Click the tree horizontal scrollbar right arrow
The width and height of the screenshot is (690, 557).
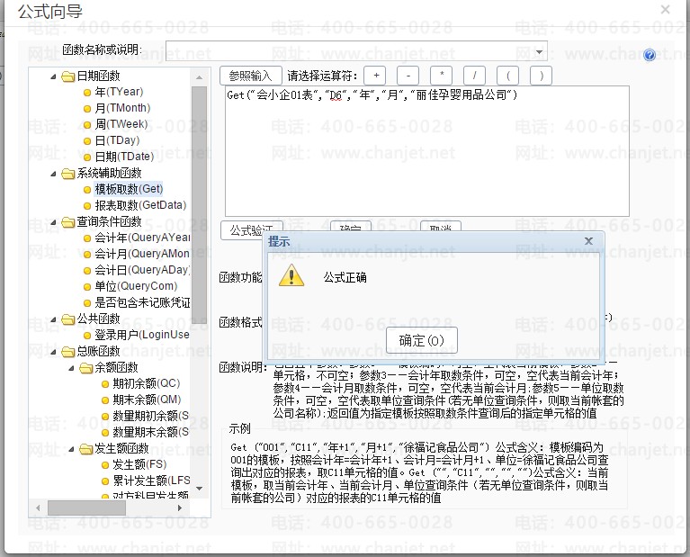180,508
